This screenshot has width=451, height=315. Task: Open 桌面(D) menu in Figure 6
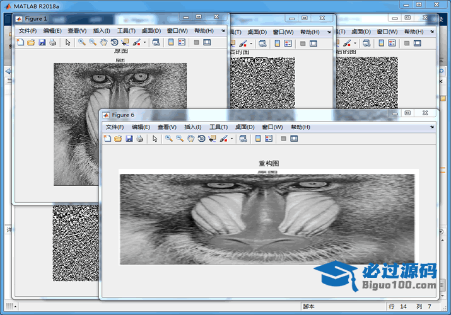pos(245,127)
